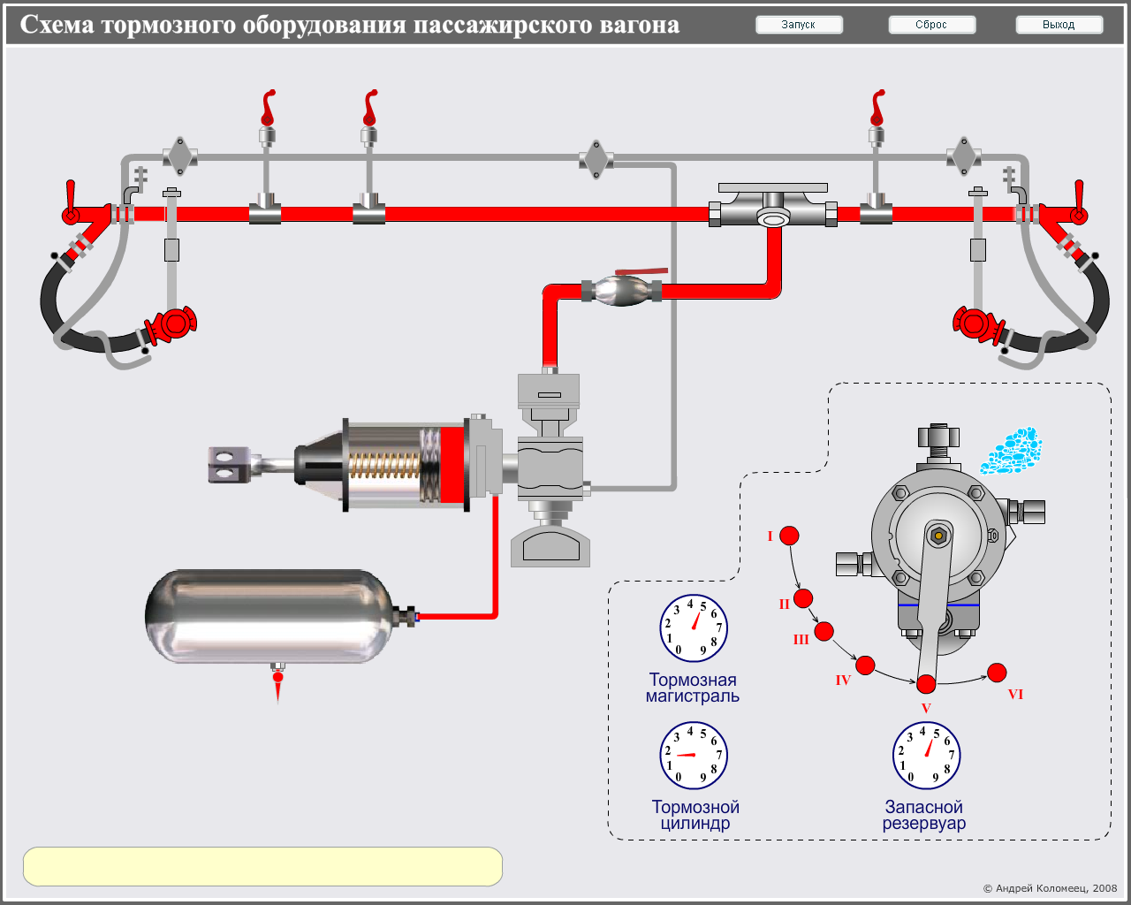The image size is (1131, 905).
Task: Click the Запасной резервуар pressure gauge
Action: click(x=926, y=756)
